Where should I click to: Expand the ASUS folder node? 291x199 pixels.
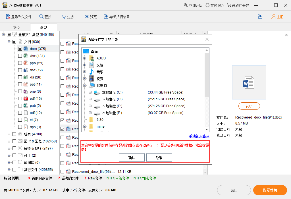click(85, 58)
